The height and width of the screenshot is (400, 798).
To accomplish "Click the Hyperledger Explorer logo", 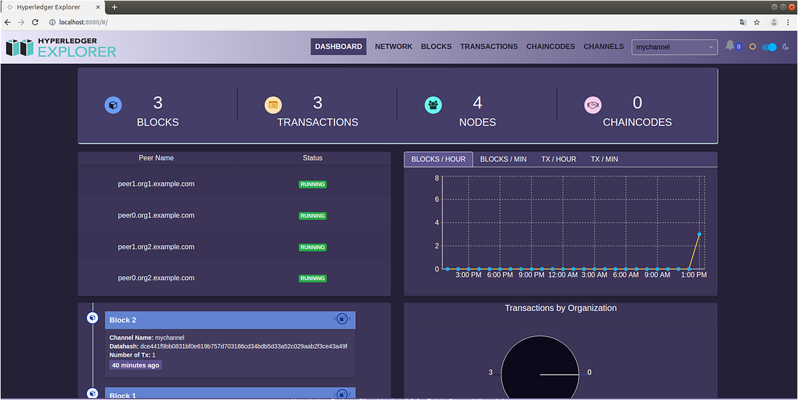I will coord(60,47).
